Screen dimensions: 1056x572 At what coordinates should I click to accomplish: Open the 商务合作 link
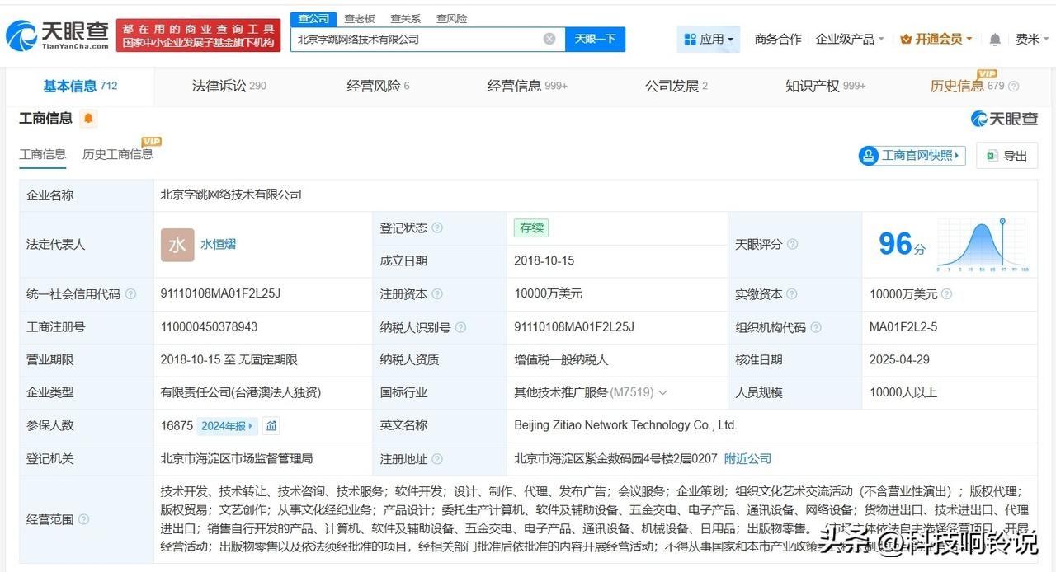[778, 39]
